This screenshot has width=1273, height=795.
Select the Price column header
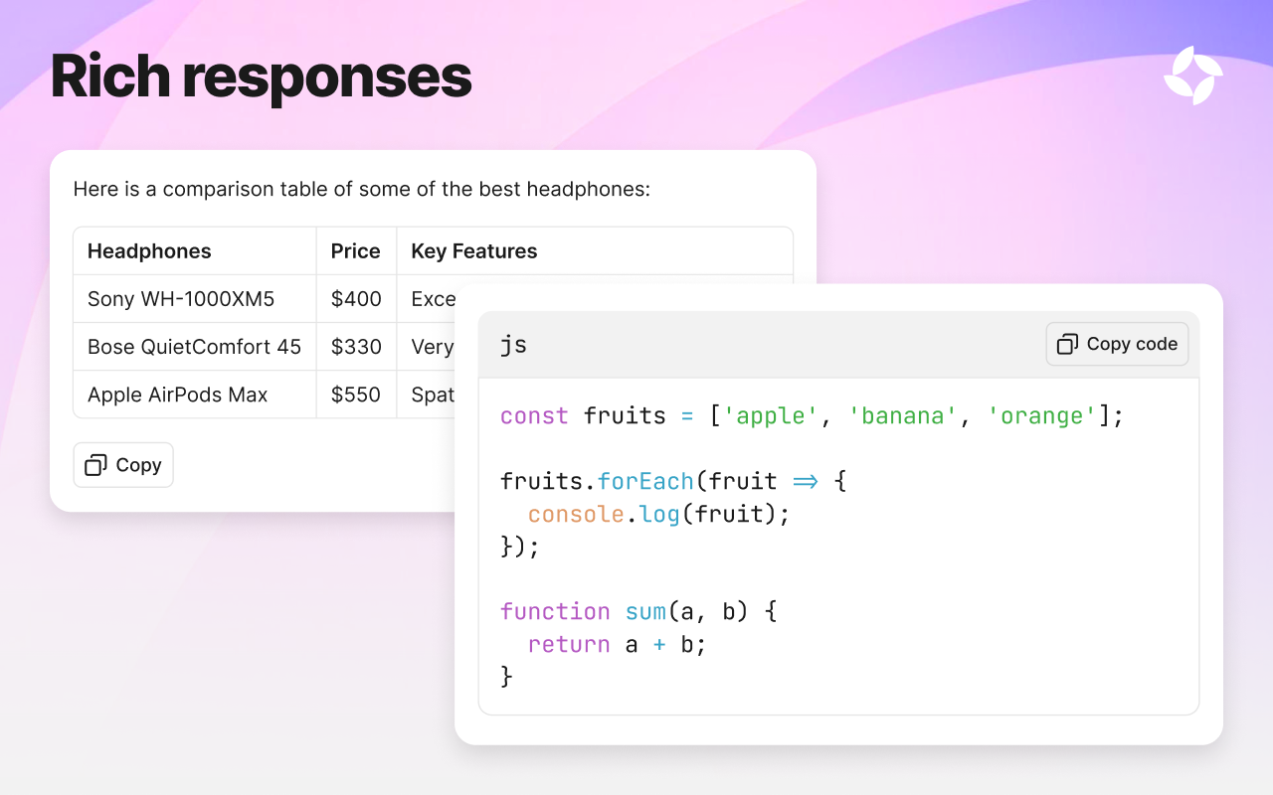click(x=356, y=251)
